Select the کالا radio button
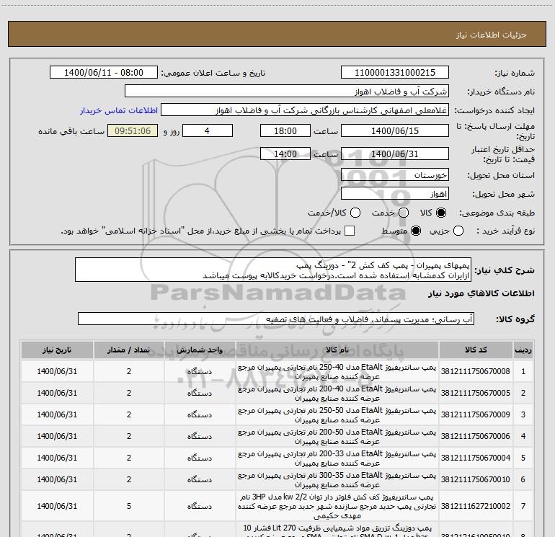The width and height of the screenshot is (555, 537). (x=441, y=213)
